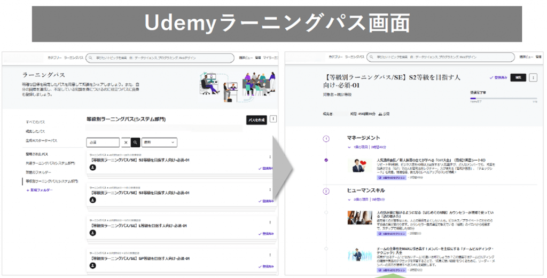547x278 pixels.
Task: Click the 公開 people icon in path details
Action: coord(380,114)
